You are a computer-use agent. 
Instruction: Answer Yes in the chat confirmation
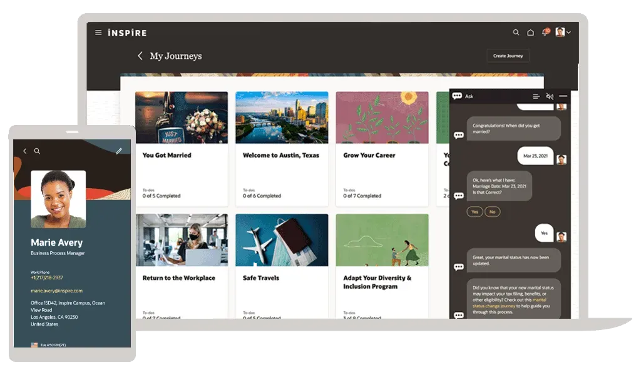click(x=474, y=212)
